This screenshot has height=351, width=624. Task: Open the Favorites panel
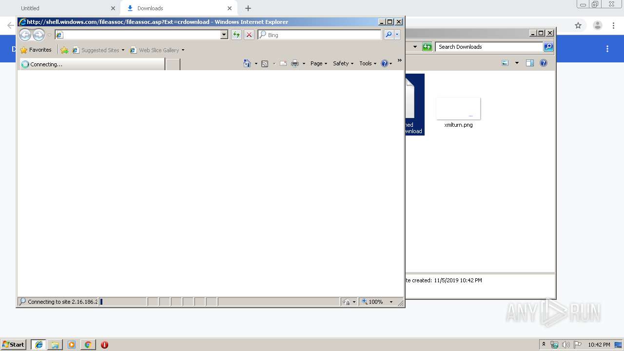(x=36, y=50)
